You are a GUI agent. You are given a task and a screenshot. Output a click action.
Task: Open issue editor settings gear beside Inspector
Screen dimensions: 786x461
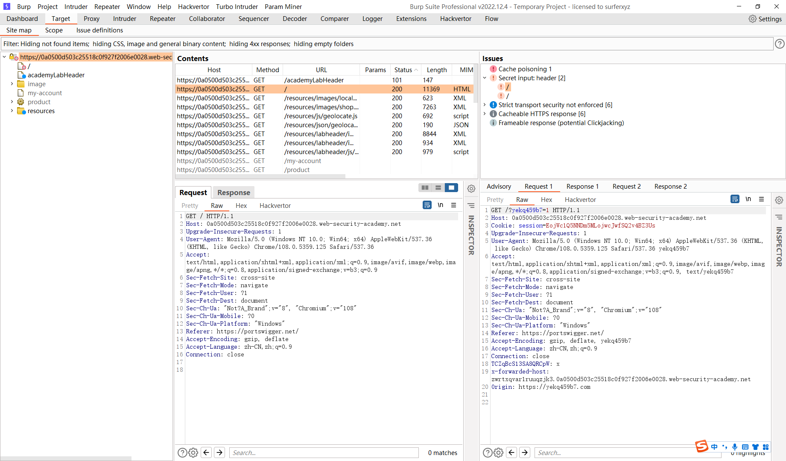[779, 200]
